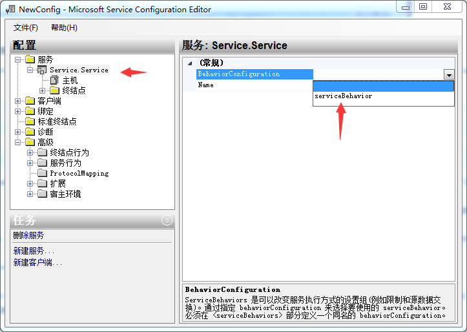Screen dimensions: 467x332
Task: Click the 新建客户端... task link
Action: (x=37, y=262)
